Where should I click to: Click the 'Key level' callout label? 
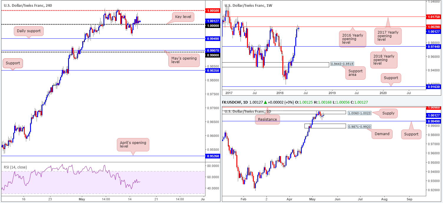point(183,17)
